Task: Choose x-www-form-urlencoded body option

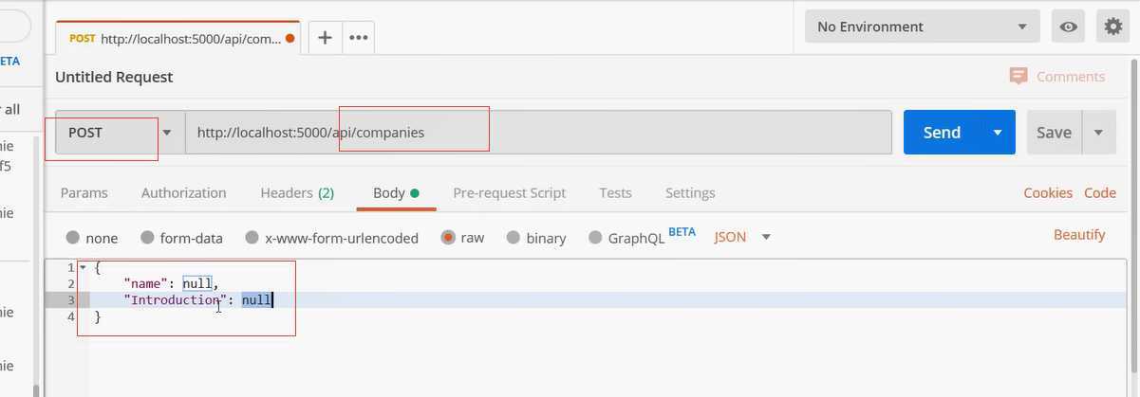Action: 252,238
